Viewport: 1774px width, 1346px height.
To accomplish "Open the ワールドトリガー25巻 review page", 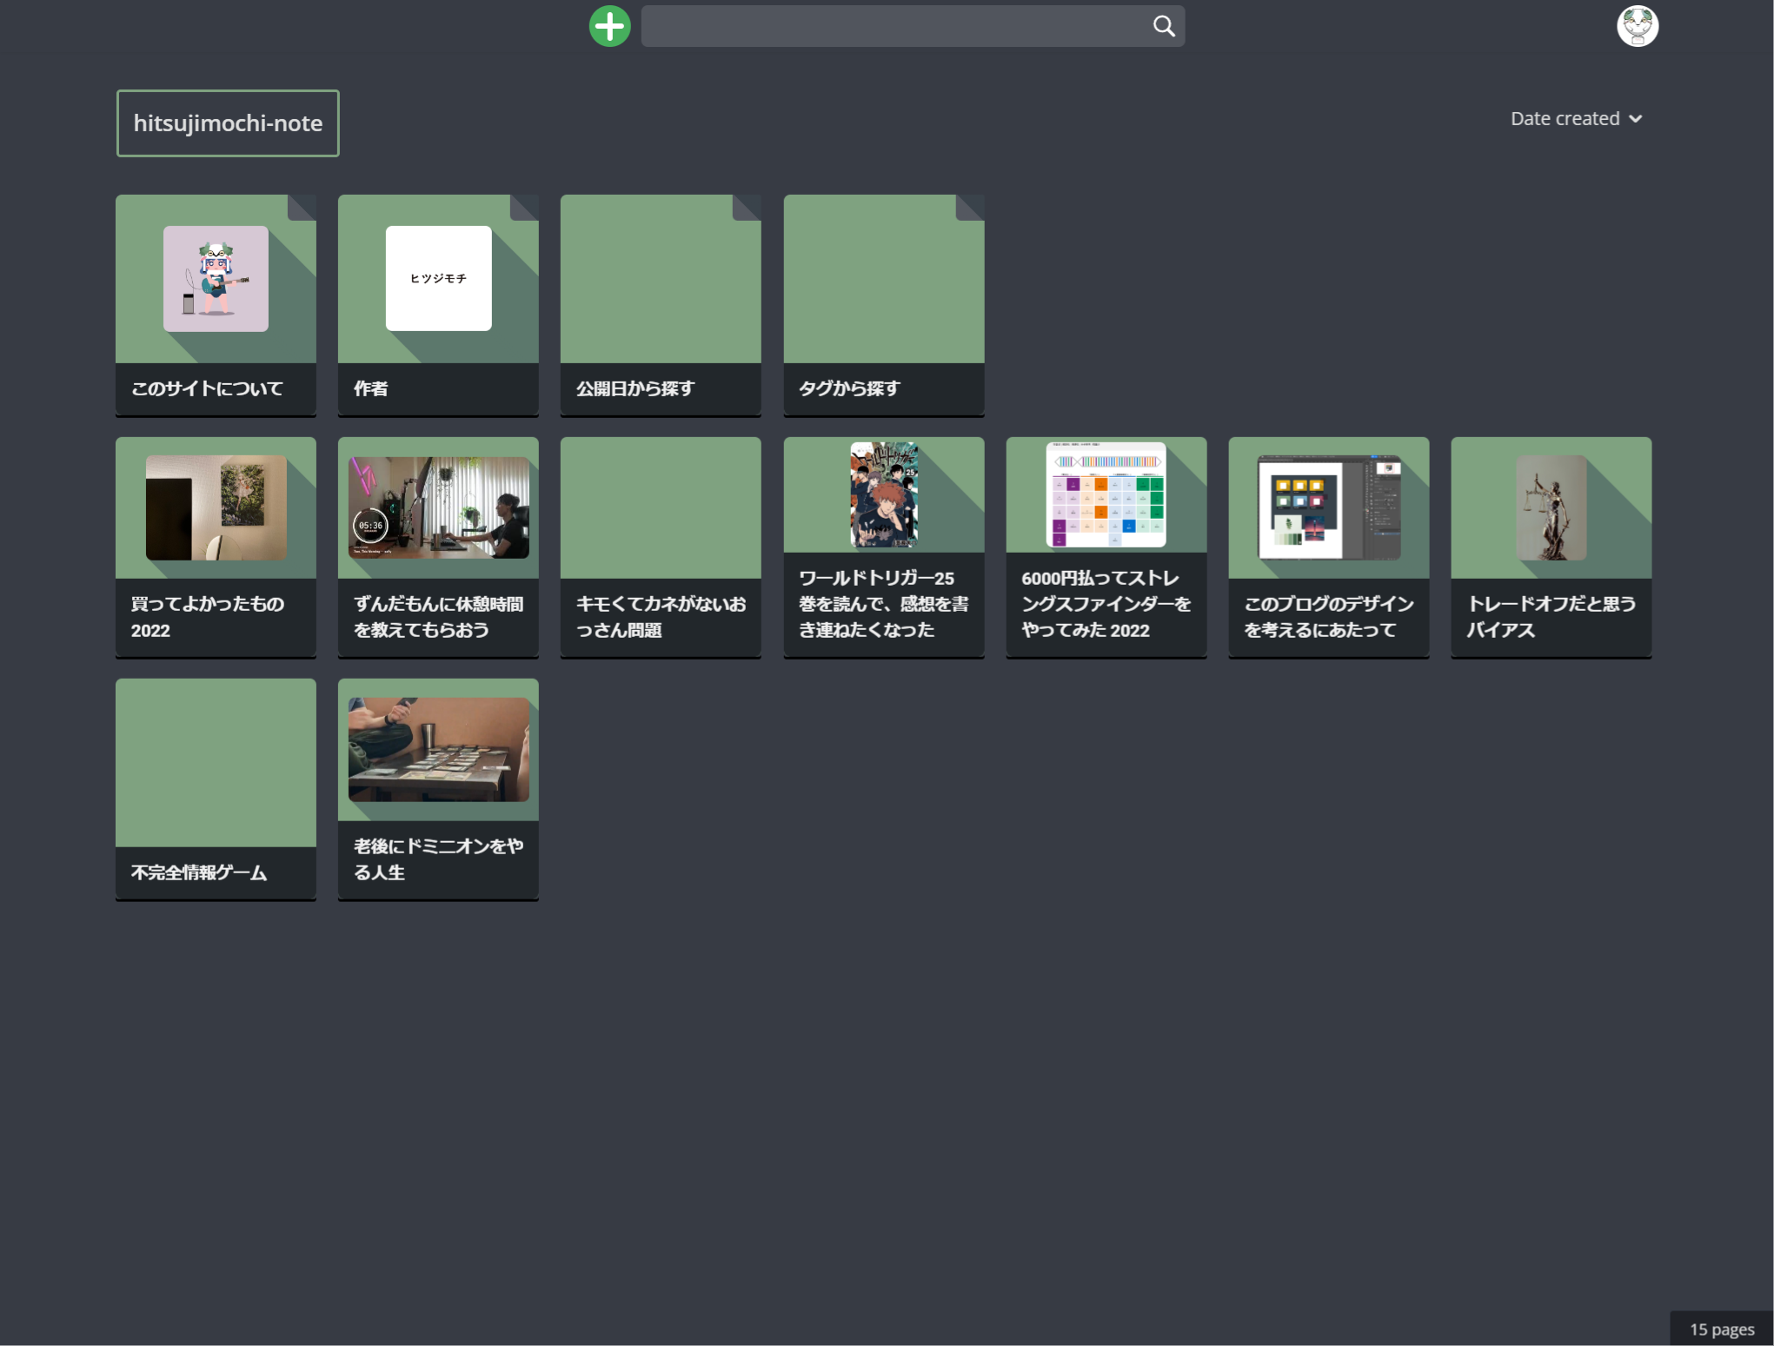I will (883, 547).
